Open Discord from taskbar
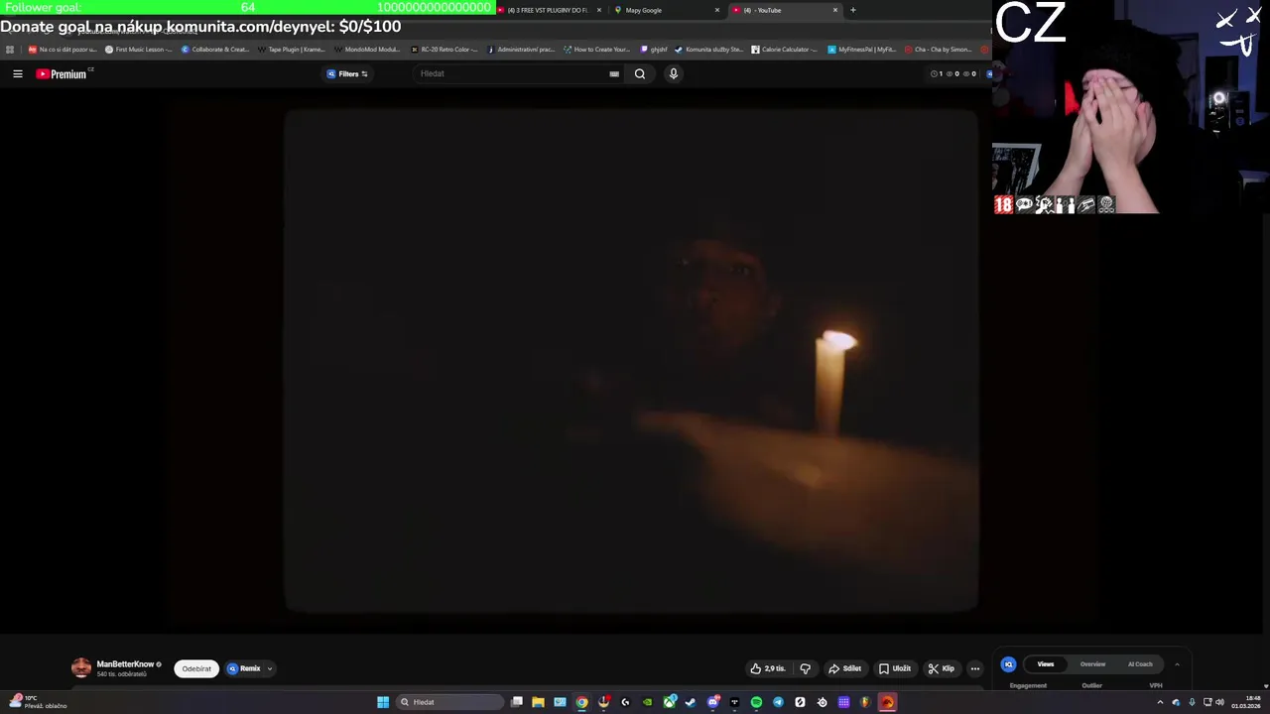 (713, 702)
